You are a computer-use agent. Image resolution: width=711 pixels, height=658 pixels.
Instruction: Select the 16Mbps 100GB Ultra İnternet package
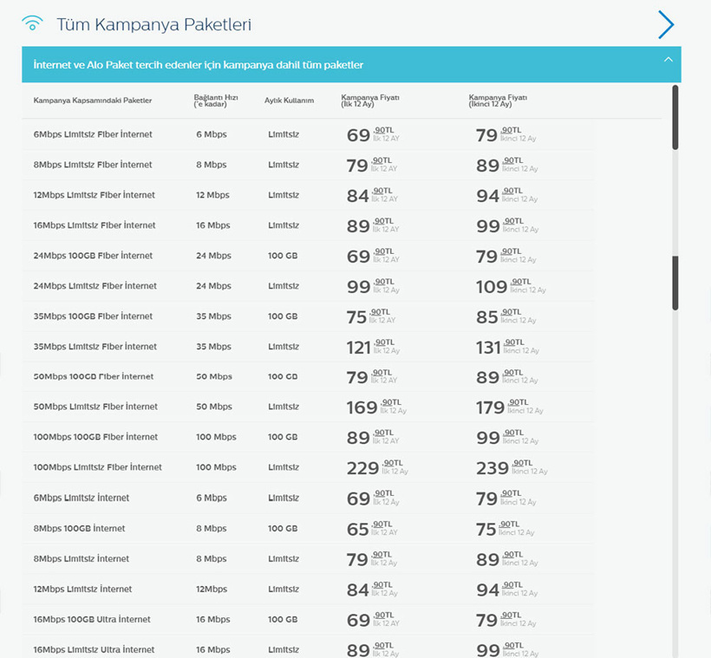pyautogui.click(x=92, y=619)
